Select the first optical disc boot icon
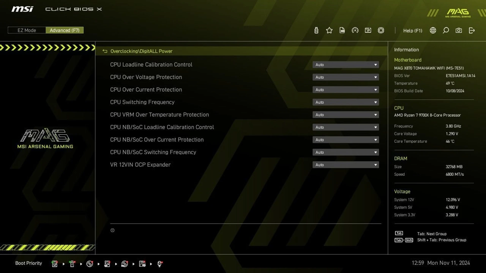Image resolution: width=486 pixels, height=273 pixels. pyautogui.click(x=90, y=264)
